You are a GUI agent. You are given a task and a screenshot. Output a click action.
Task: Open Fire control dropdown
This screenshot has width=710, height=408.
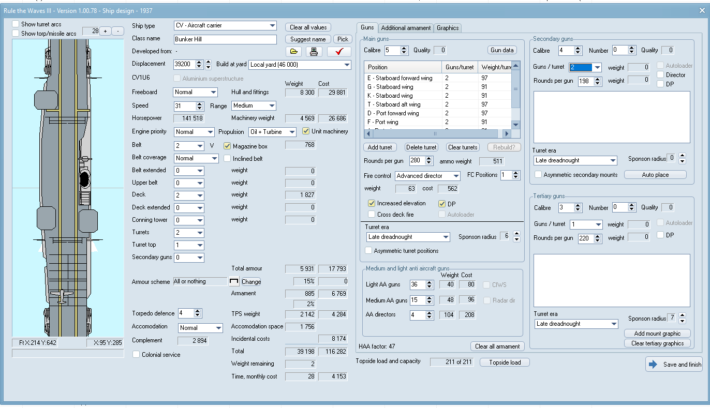pos(455,176)
